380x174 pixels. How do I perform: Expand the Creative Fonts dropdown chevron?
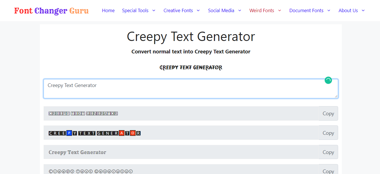[x=198, y=10]
